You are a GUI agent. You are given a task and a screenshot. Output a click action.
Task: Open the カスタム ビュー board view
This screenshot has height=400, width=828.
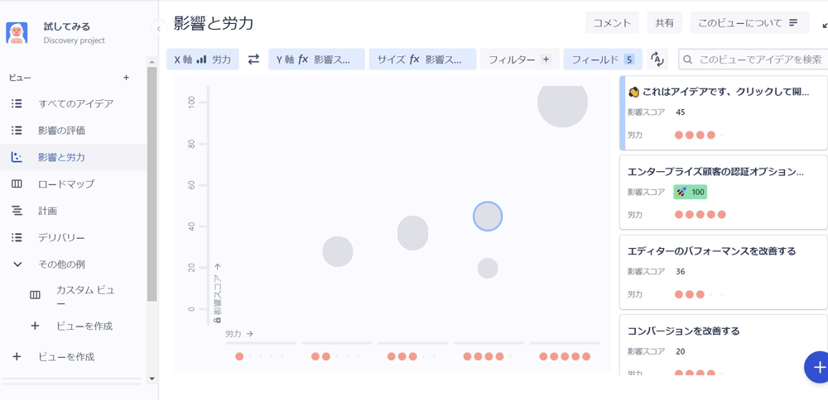83,296
